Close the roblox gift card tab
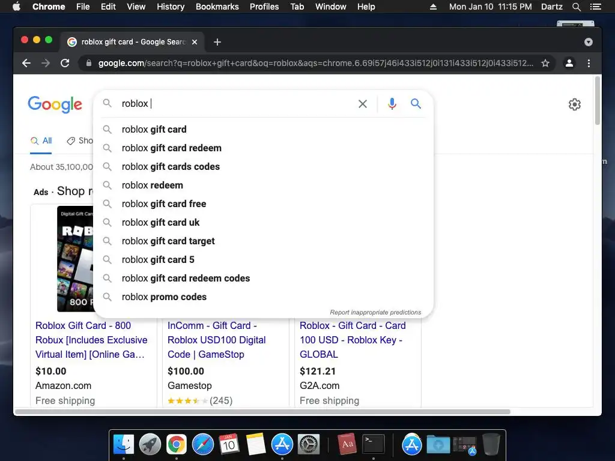 (x=195, y=42)
